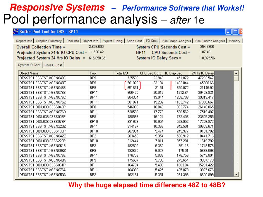Select row DESSTST.ESSTST.XGEN076C

pyautogui.click(x=116, y=97)
